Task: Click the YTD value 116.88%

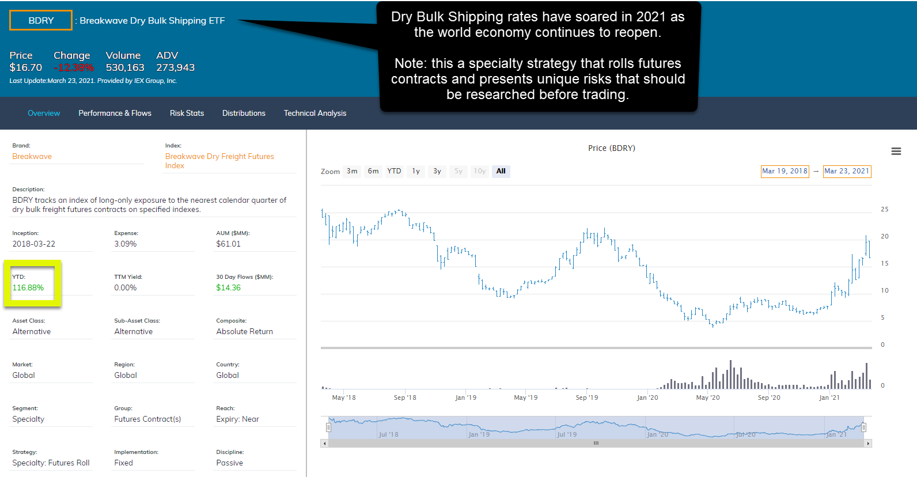Action: tap(28, 287)
